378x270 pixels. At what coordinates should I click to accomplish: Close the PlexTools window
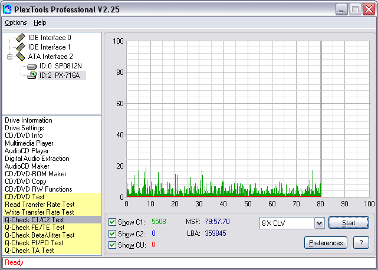point(369,9)
